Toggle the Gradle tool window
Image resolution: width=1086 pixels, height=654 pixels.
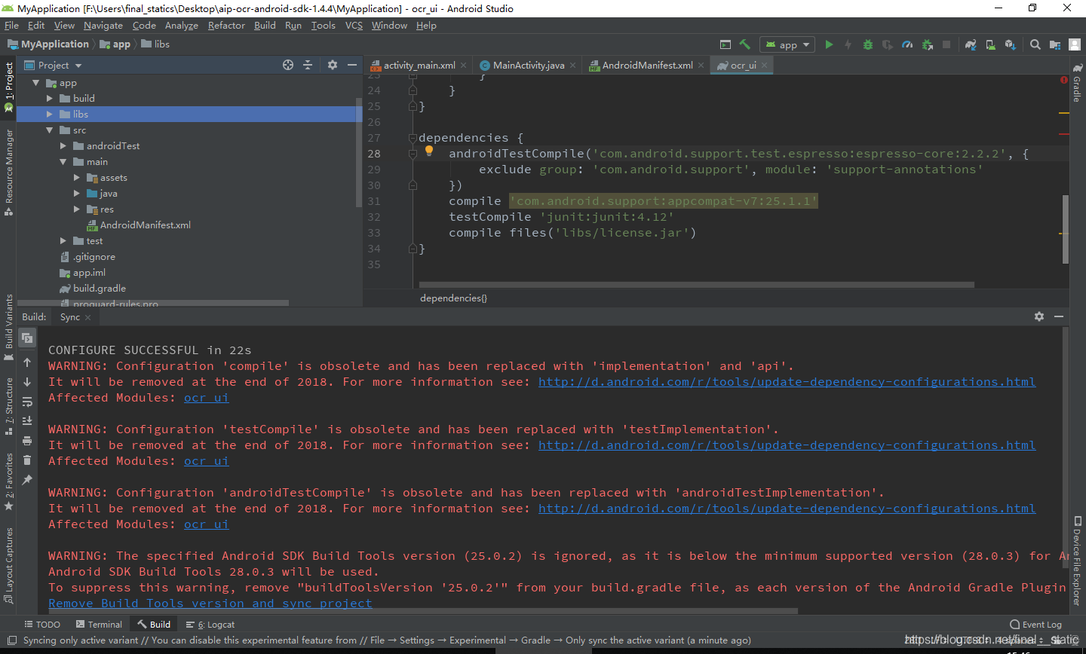1077,84
